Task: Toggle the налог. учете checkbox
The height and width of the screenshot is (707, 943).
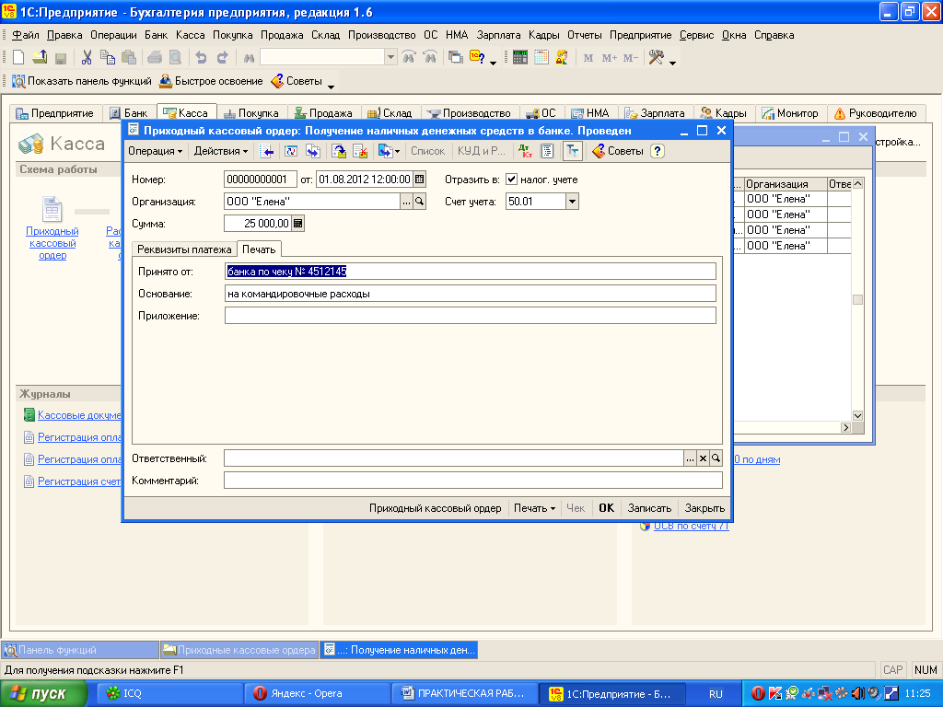Action: (511, 180)
